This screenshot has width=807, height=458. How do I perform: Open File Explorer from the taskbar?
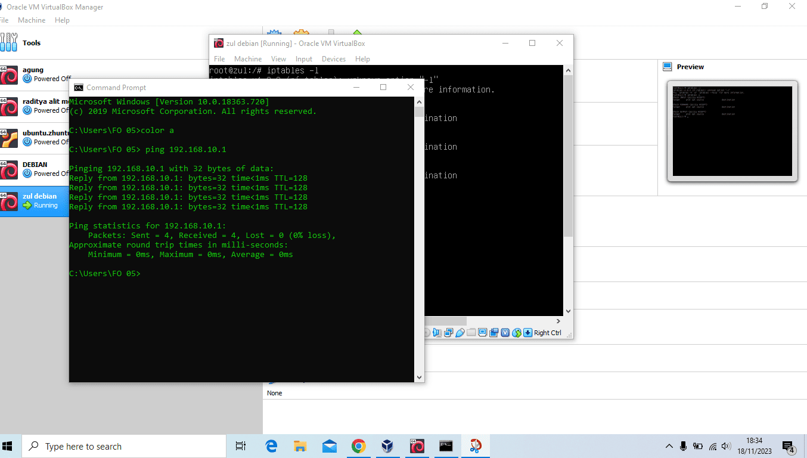pyautogui.click(x=300, y=446)
